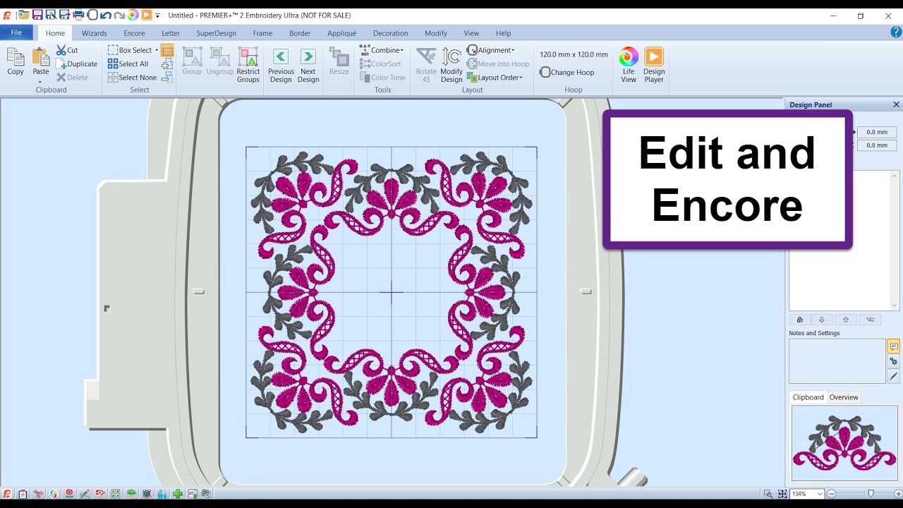Open the zoom percentage combo box
Viewport: 903px width, 508px height.
click(807, 494)
